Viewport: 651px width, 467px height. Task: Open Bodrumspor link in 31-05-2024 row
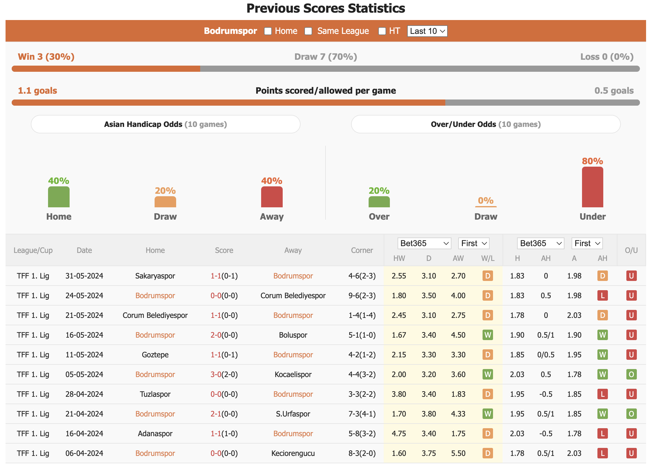click(x=293, y=276)
